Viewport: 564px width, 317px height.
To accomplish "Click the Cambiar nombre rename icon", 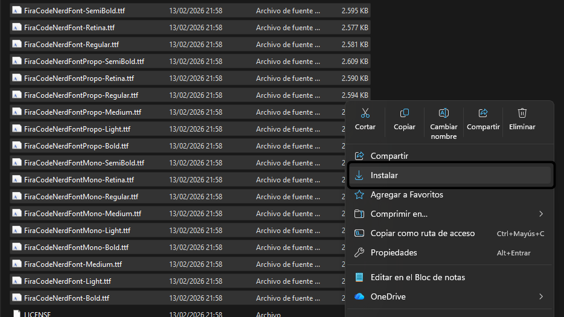I will (x=443, y=113).
